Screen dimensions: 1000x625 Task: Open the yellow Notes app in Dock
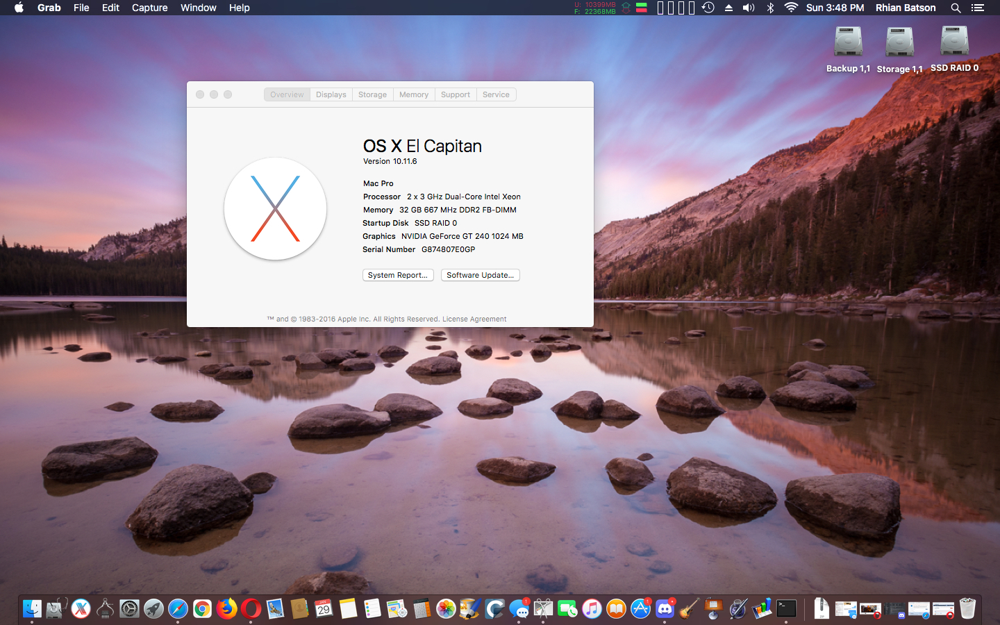point(348,609)
